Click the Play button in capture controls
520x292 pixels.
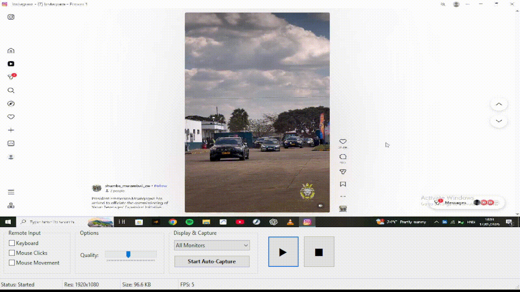pos(283,252)
